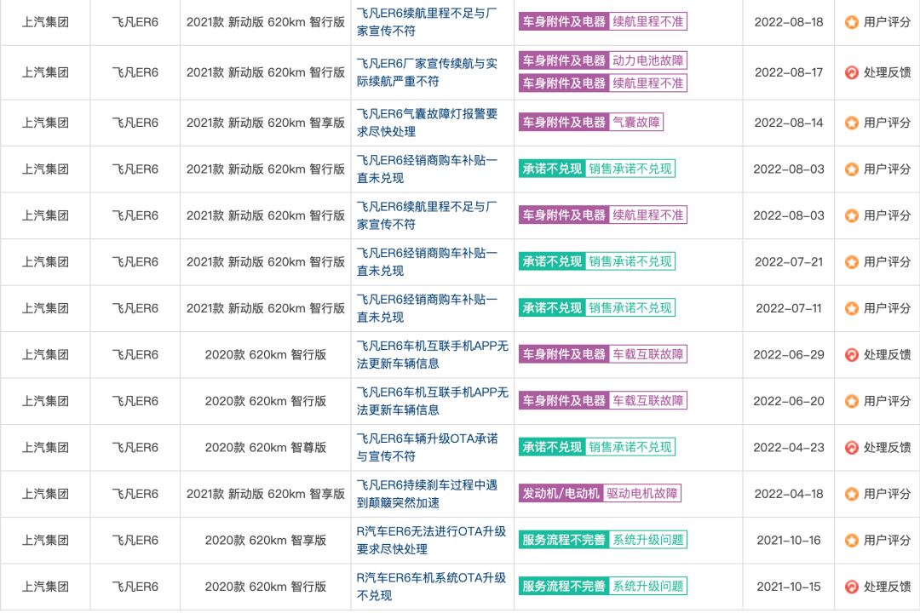
Task: Click the date 2022-08-14
Action: coord(789,123)
